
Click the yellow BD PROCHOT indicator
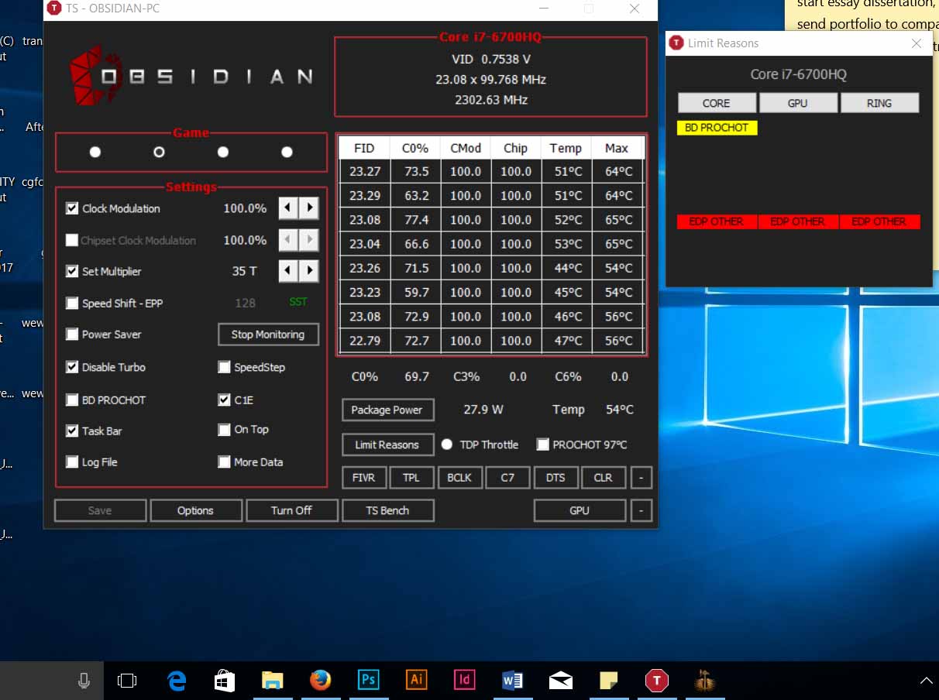click(x=717, y=128)
